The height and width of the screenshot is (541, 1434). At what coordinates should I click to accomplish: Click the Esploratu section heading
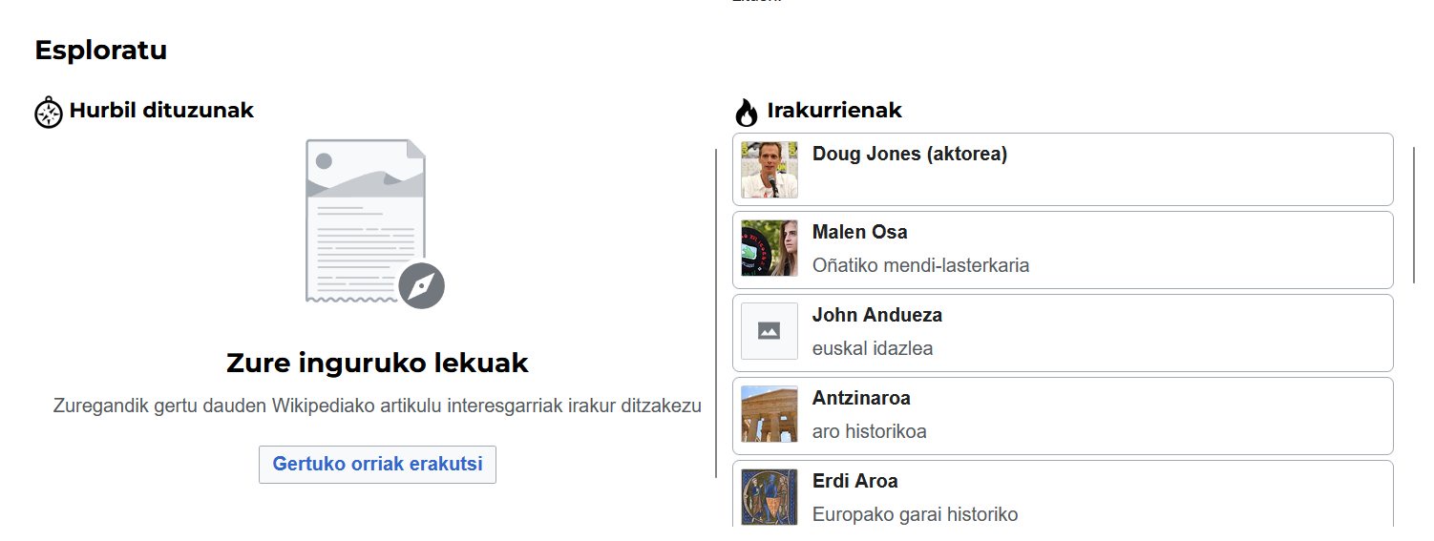[x=101, y=51]
